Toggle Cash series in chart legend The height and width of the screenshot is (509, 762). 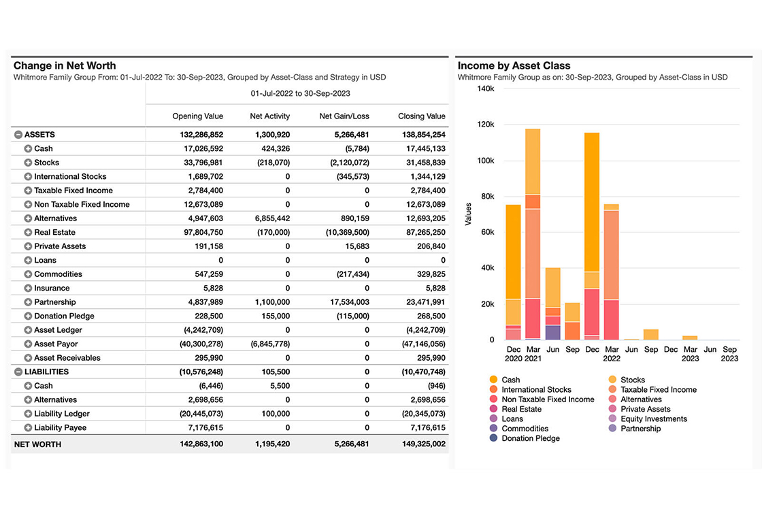[510, 380]
